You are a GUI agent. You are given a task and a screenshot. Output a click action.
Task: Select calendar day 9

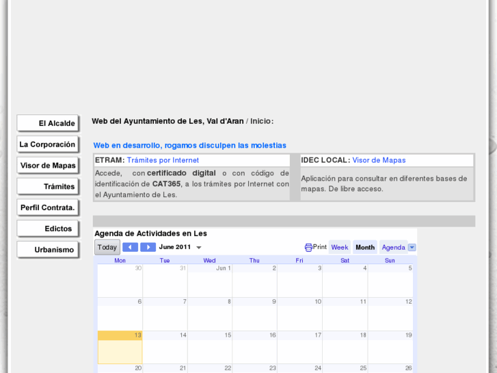[255, 314]
